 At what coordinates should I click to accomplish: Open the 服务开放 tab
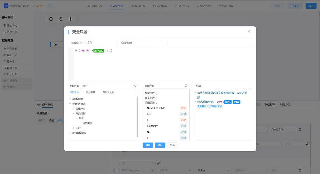click(x=203, y=6)
